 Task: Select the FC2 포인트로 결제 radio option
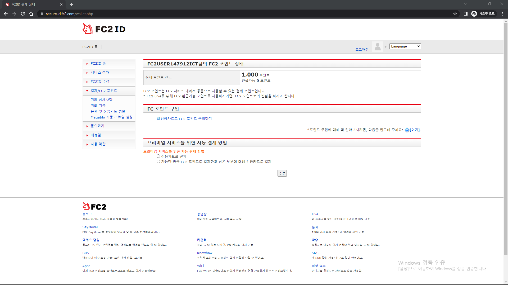pos(158,161)
